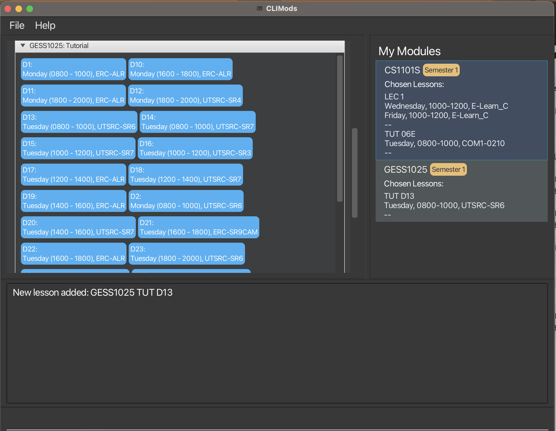
Task: Click the result display message area
Action: [x=277, y=343]
